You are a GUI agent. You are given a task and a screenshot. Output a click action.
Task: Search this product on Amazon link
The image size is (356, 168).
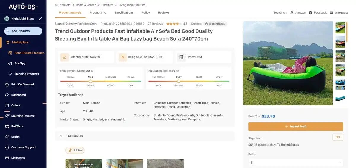pyautogui.click(x=301, y=13)
